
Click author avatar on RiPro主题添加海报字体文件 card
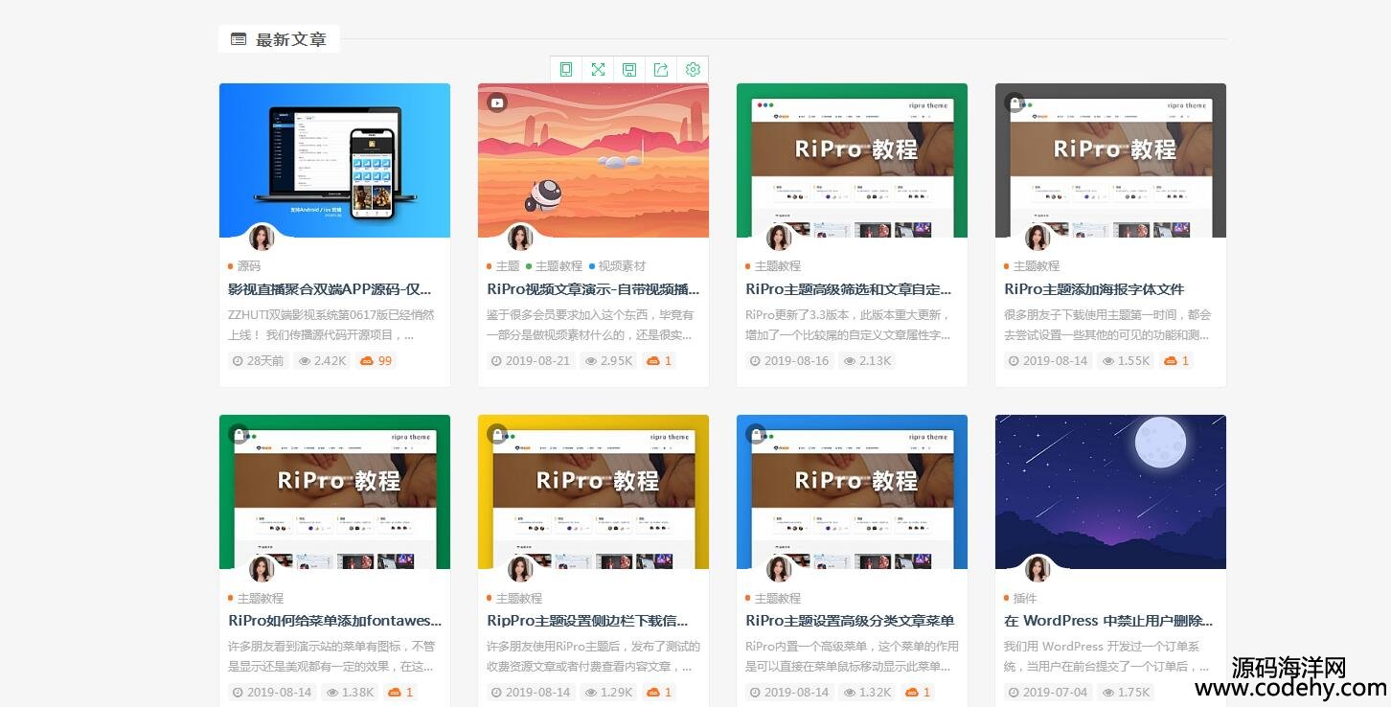(1038, 238)
